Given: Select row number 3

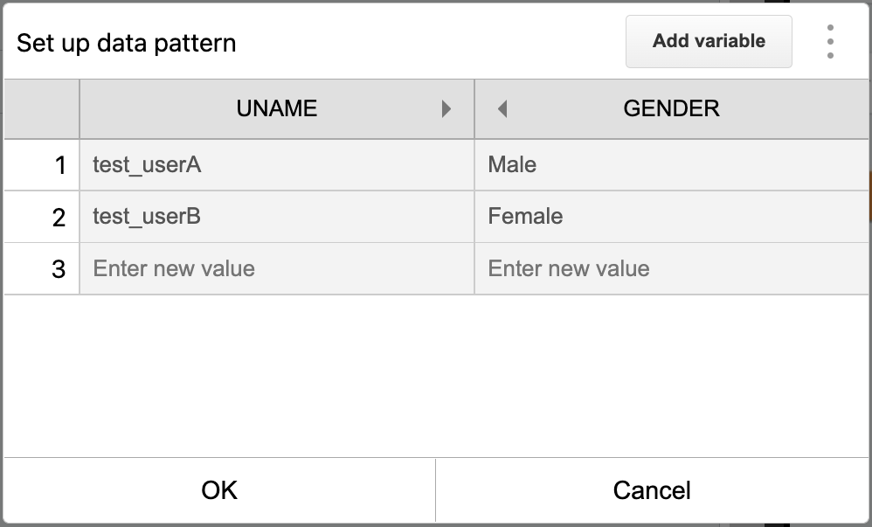Looking at the screenshot, I should coord(42,269).
